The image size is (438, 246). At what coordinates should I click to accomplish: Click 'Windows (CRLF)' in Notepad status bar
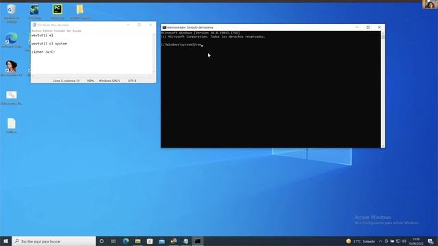[109, 81]
